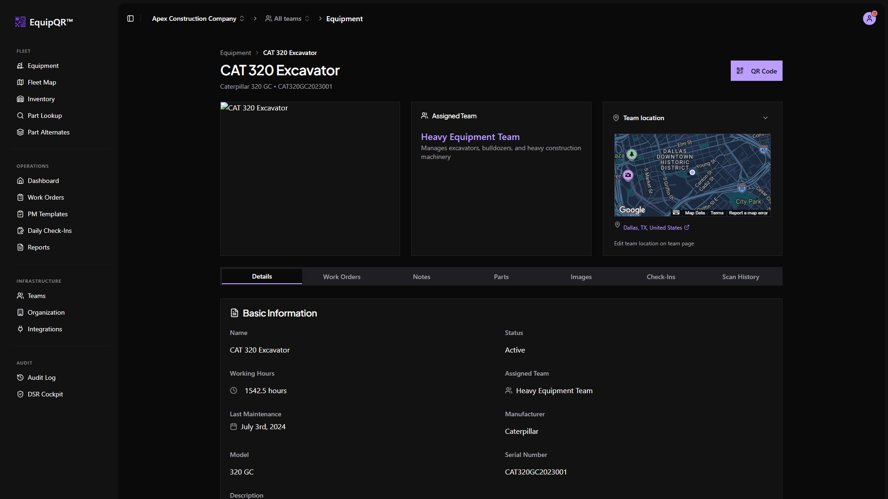Click the Equipment link in top header
The height and width of the screenshot is (499, 888).
(x=345, y=18)
